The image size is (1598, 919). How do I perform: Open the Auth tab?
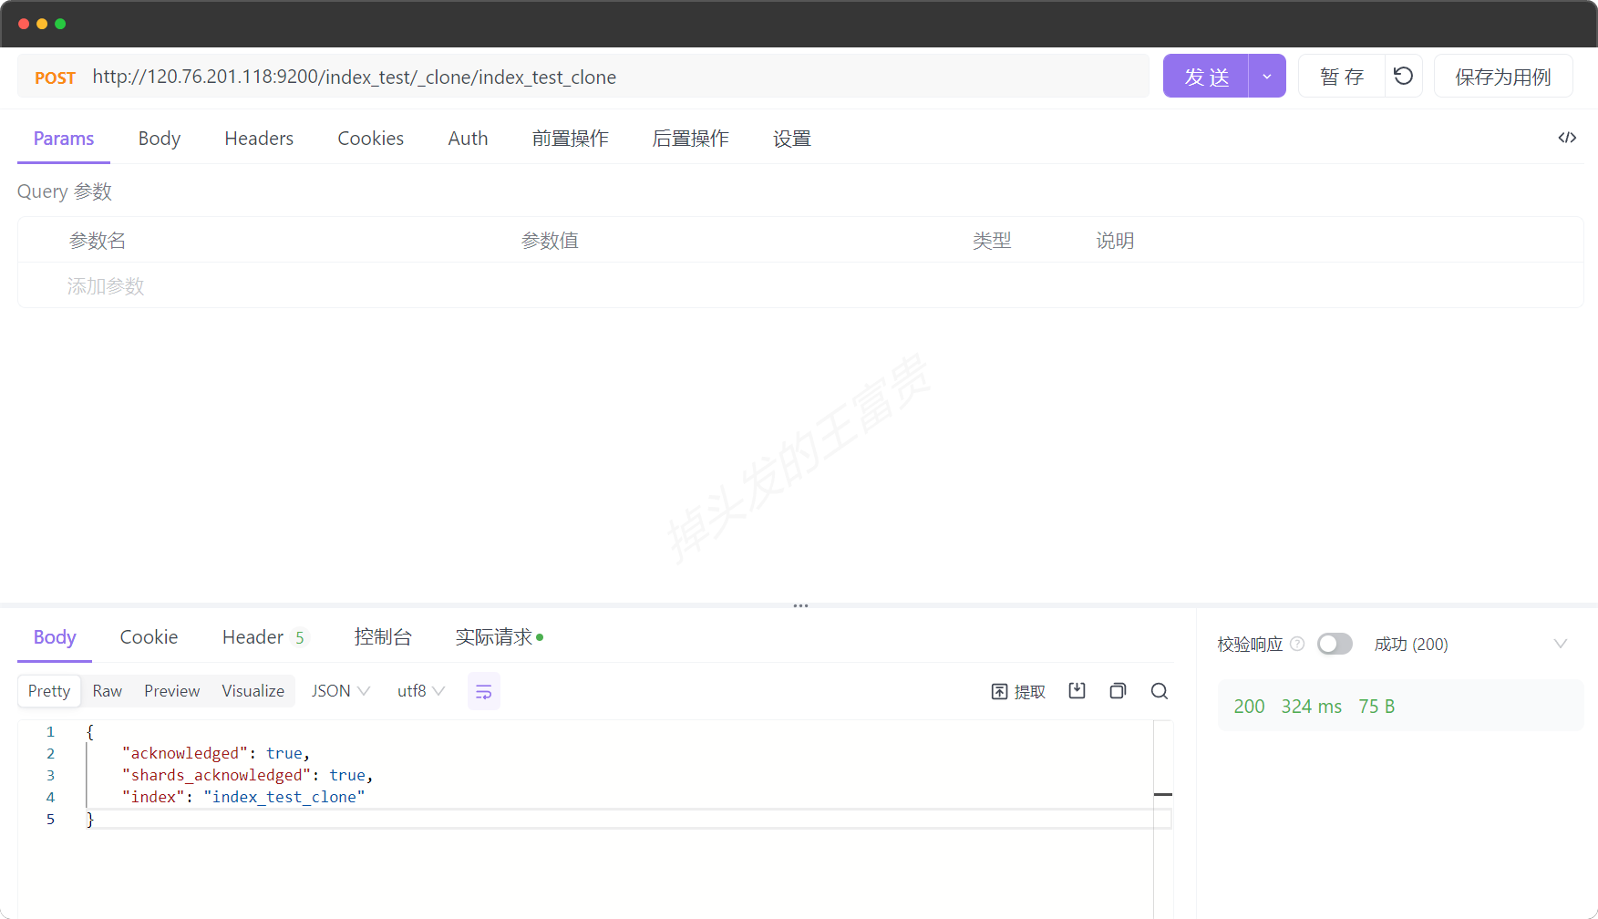point(468,139)
